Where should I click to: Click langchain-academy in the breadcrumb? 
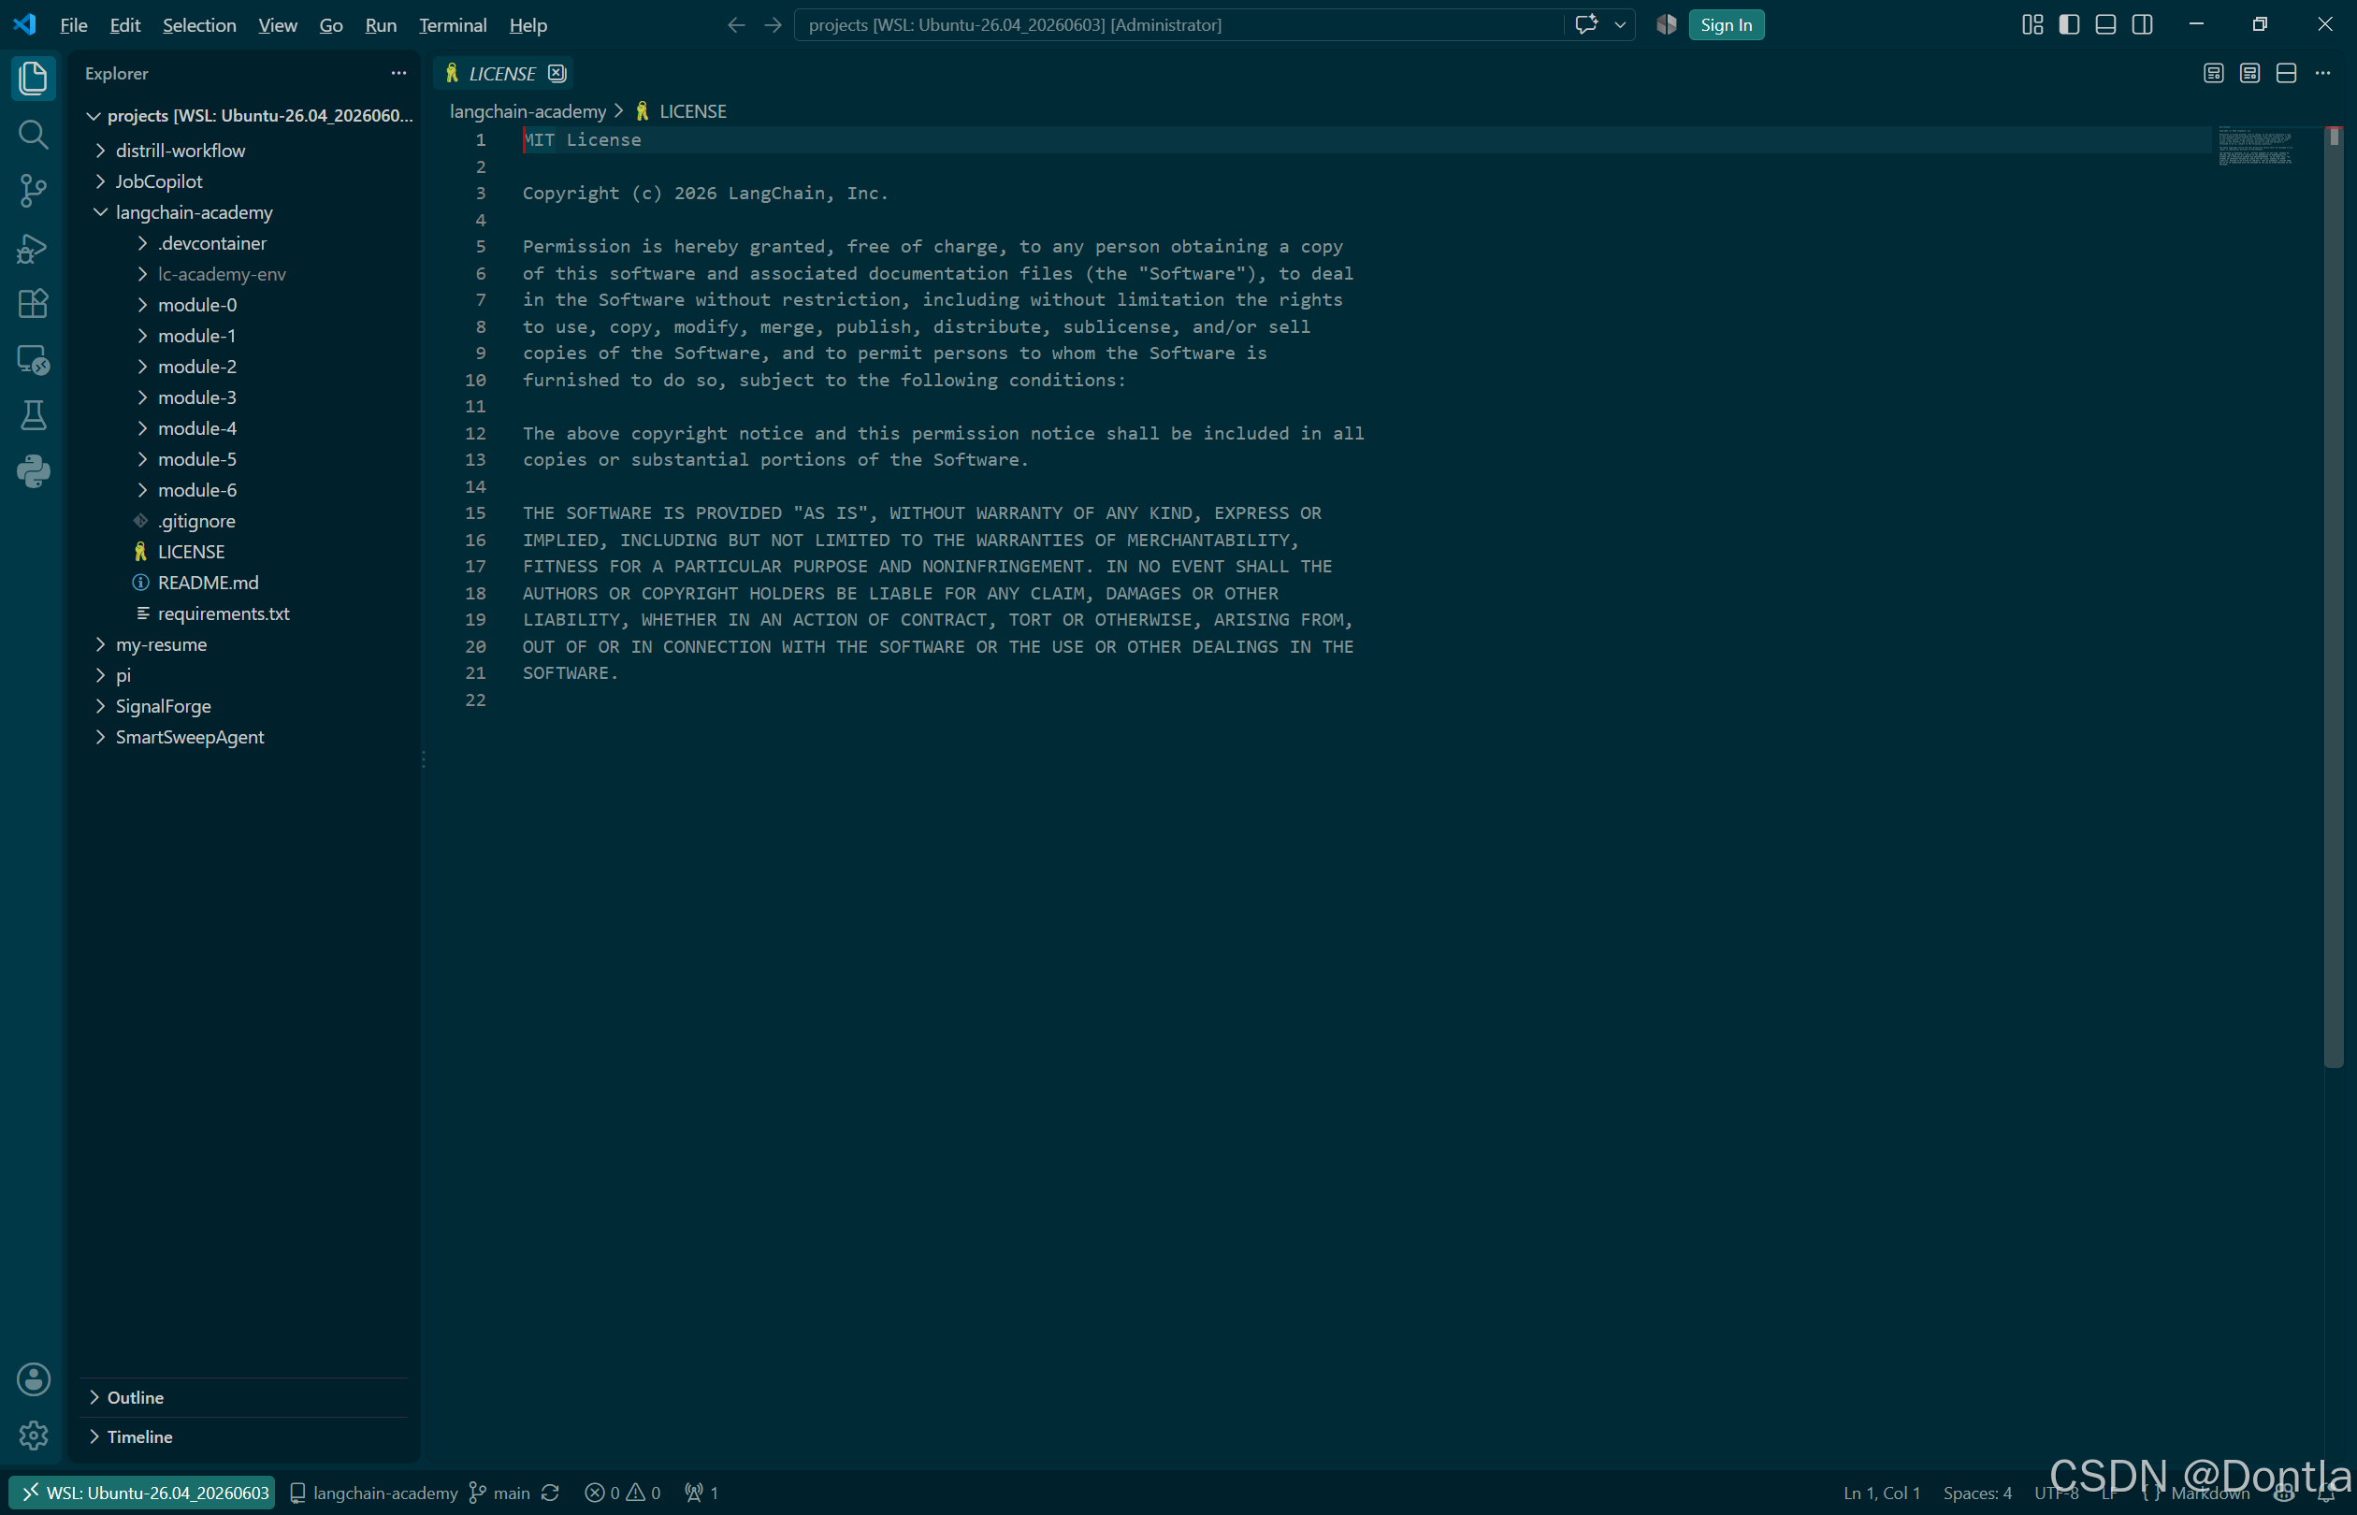click(x=528, y=111)
